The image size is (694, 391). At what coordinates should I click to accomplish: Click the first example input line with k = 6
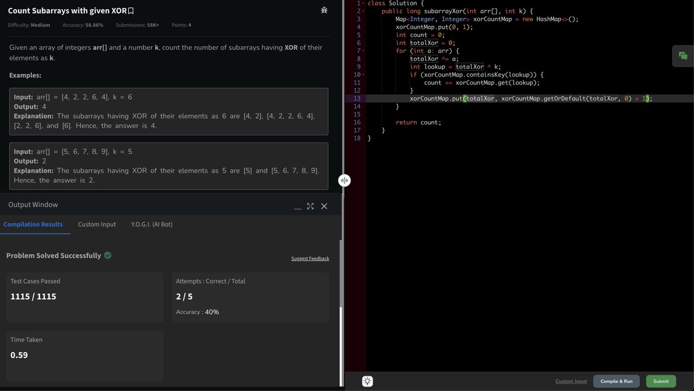[x=73, y=97]
